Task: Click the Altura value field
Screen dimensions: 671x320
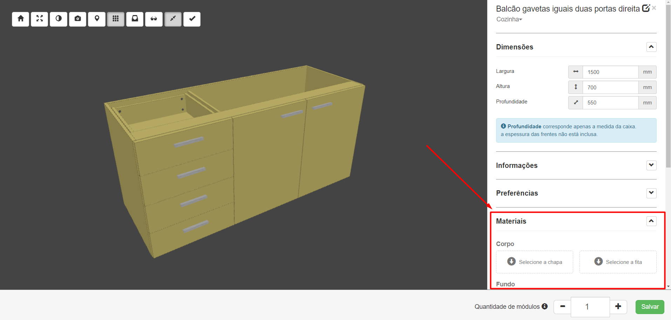Action: [x=610, y=87]
